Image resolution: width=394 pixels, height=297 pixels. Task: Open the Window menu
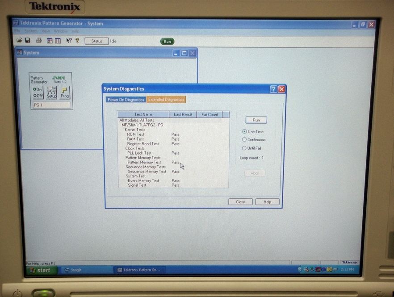click(61, 31)
